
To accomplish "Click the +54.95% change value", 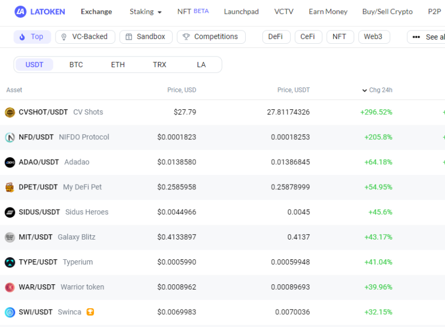I will (378, 187).
